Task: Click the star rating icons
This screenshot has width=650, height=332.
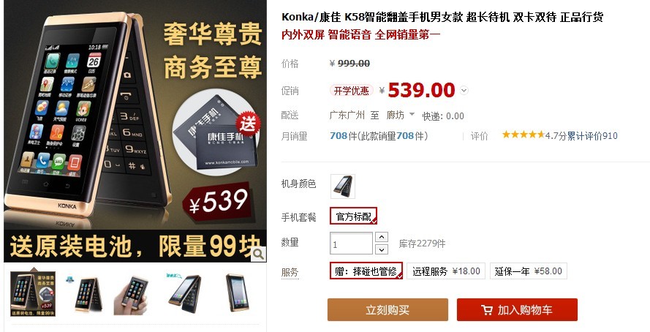Action: pyautogui.click(x=523, y=135)
